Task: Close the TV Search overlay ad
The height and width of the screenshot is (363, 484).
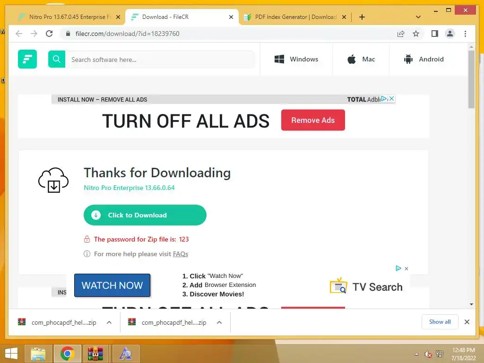Action: pyautogui.click(x=406, y=268)
